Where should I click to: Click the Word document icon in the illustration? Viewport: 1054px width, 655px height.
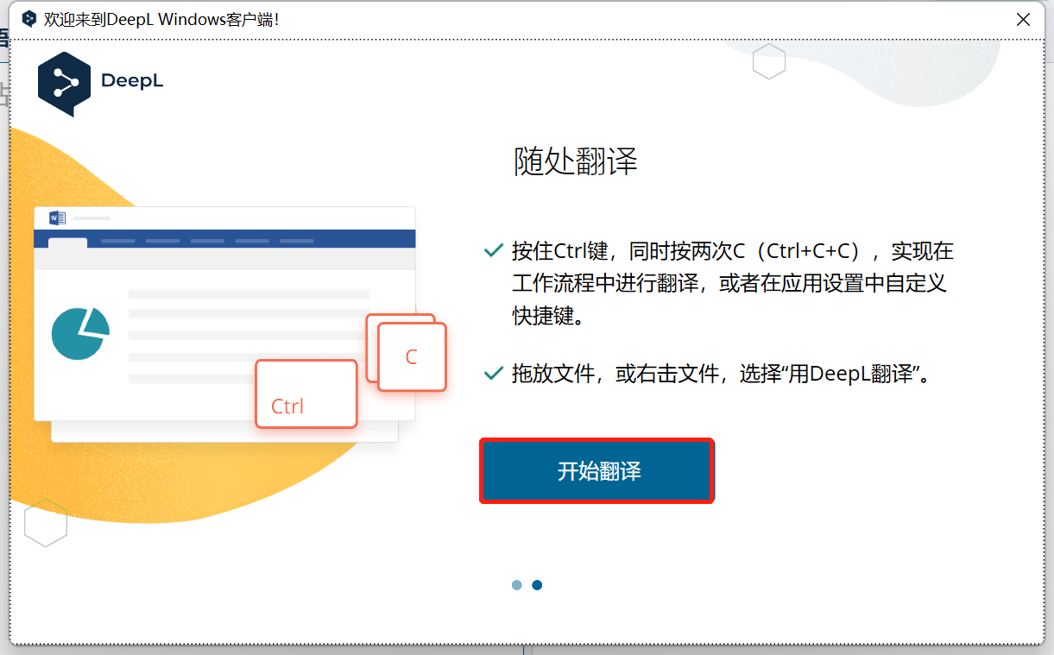(x=59, y=218)
